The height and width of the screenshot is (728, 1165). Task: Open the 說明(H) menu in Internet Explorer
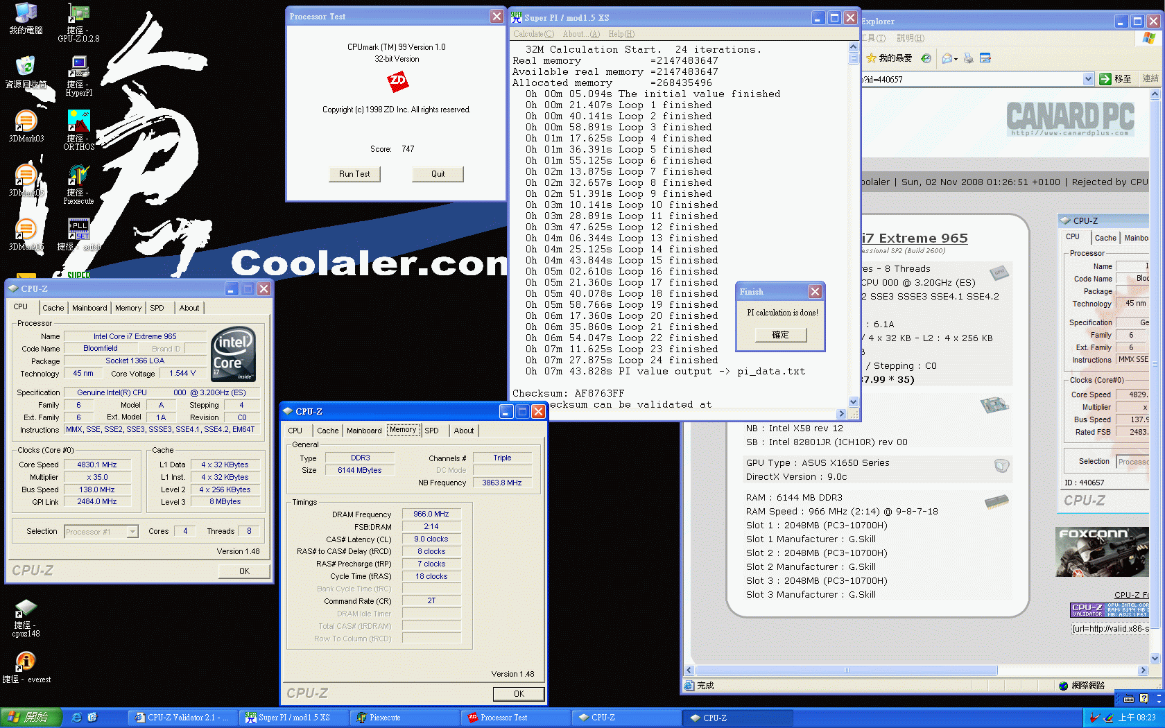coord(911,38)
